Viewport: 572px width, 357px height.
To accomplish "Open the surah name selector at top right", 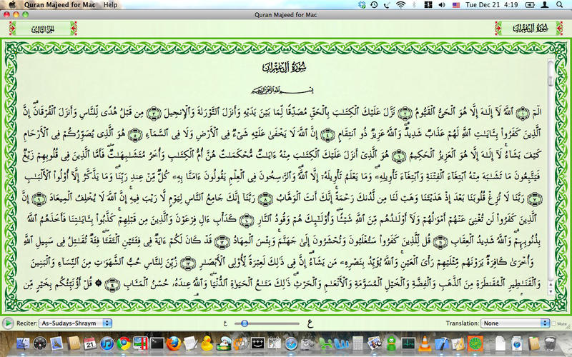I will click(529, 29).
